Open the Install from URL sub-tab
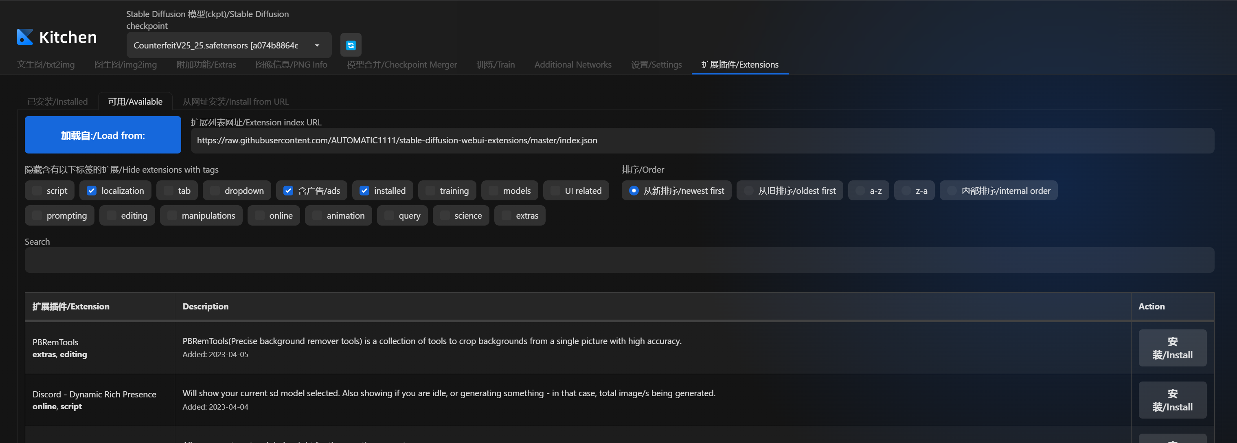Image resolution: width=1237 pixels, height=443 pixels. tap(236, 101)
